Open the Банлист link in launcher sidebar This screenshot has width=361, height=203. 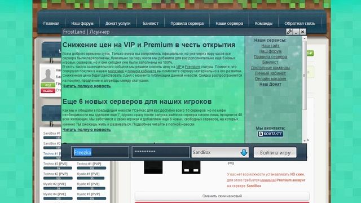point(270,62)
